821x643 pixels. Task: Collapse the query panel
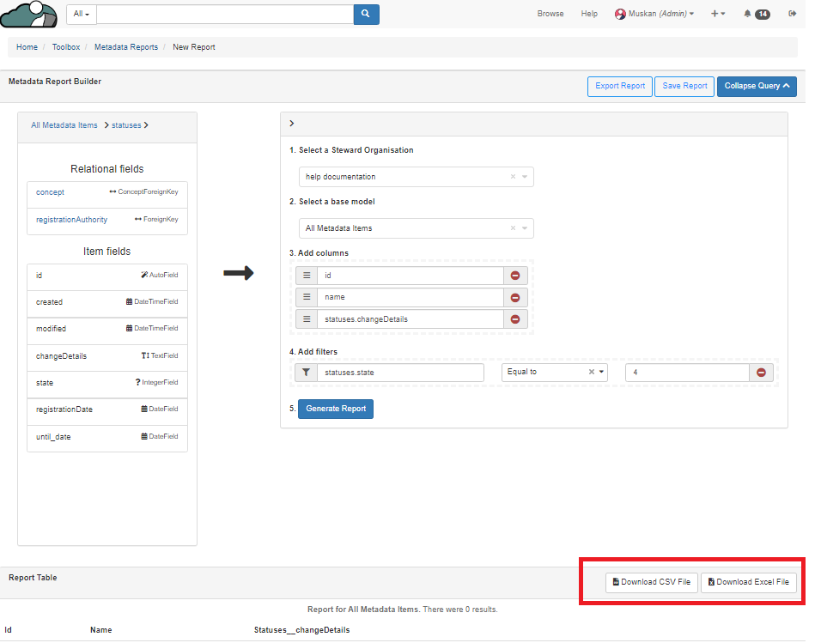756,86
